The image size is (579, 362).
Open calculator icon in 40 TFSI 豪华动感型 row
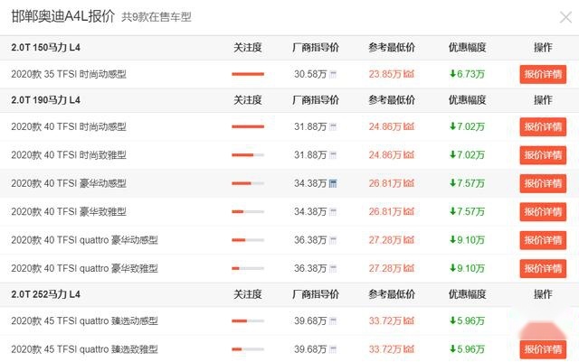tap(333, 183)
